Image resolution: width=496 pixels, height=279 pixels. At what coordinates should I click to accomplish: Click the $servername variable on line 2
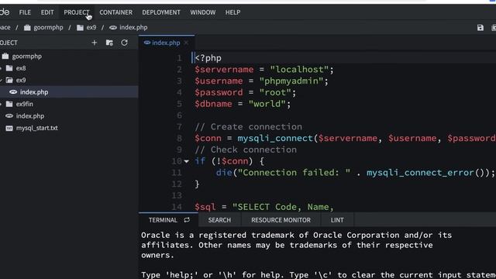click(224, 70)
